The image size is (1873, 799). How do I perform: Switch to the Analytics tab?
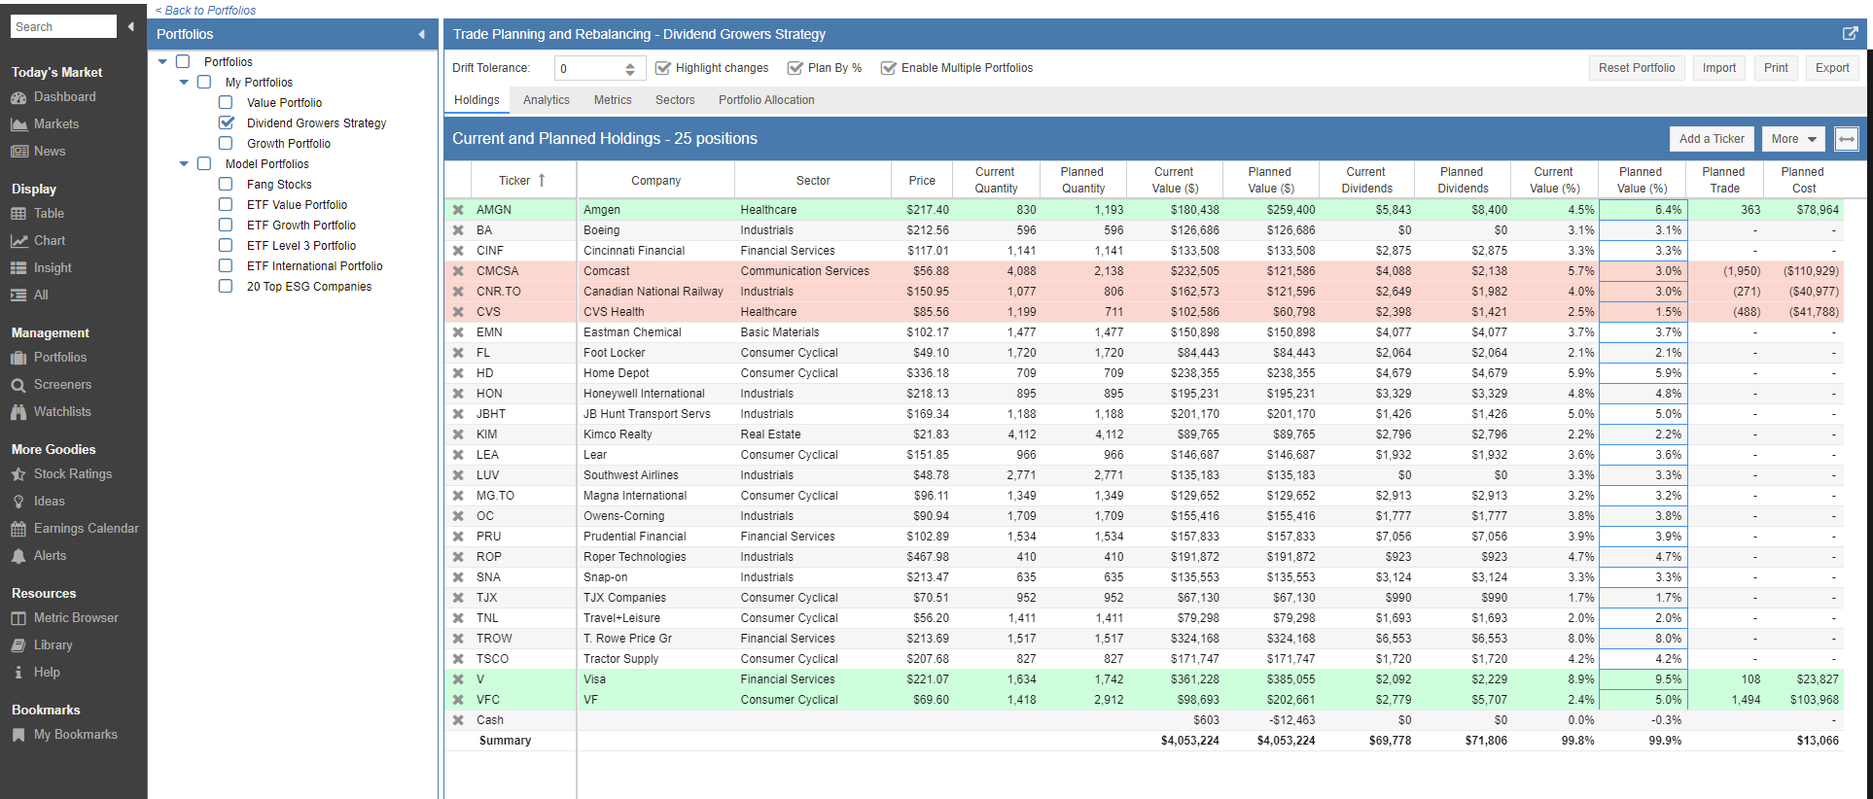tap(547, 100)
